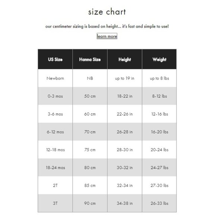The width and height of the screenshot is (216, 216).
Task: Choose the 24-27 lbs weight cell
Action: (159, 168)
